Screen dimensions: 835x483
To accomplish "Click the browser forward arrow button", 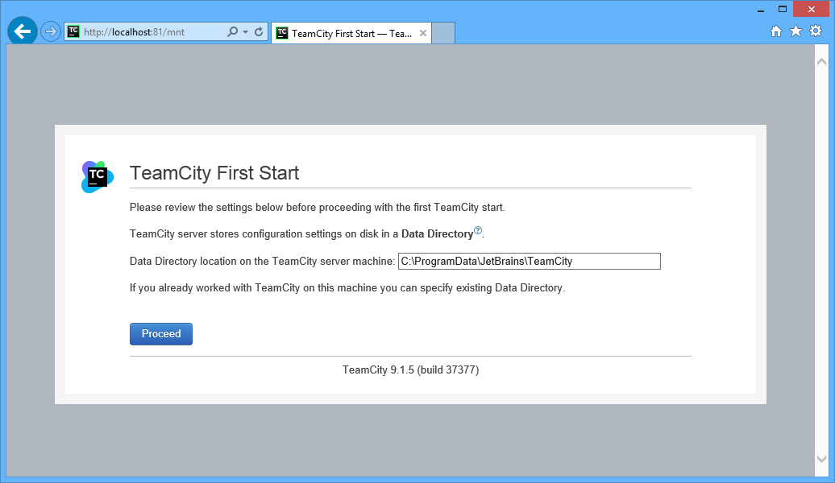I will [x=51, y=32].
